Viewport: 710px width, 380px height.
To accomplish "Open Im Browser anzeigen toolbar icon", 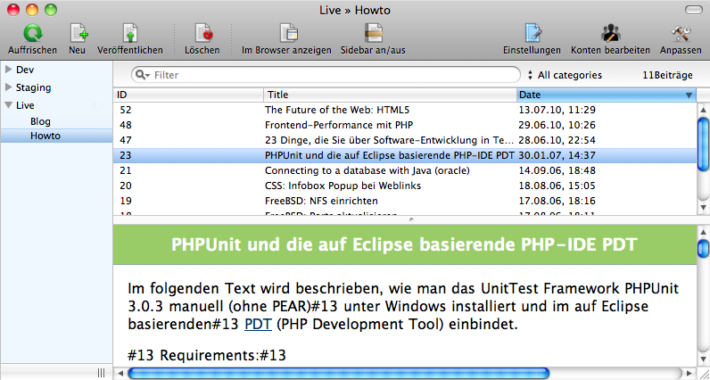I will coord(288,33).
